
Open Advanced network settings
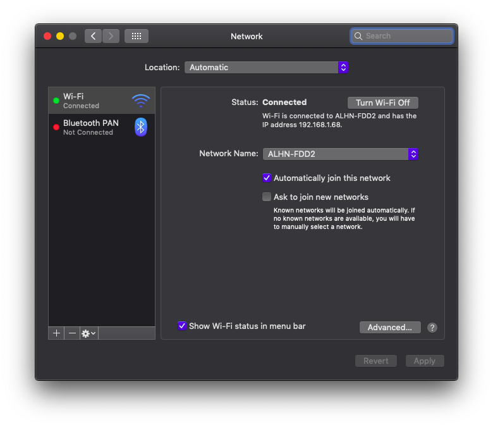(389, 328)
